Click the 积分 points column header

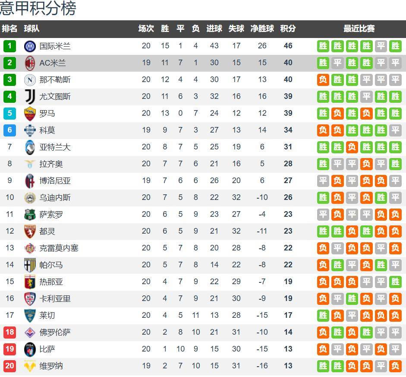tap(288, 29)
